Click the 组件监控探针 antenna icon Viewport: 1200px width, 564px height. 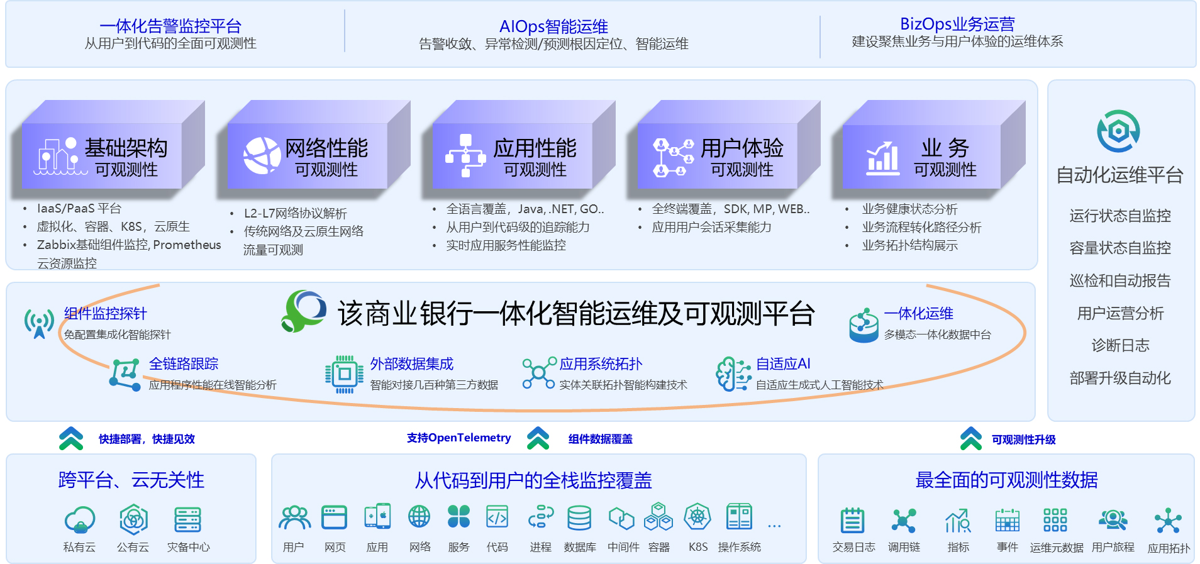pyautogui.click(x=39, y=323)
